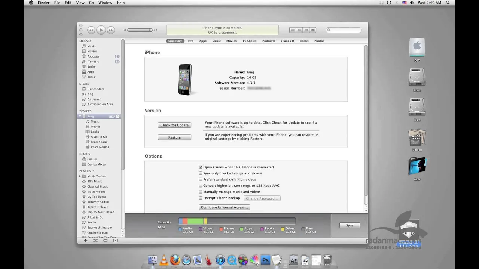Enable Prefer standard definition videos

201,179
